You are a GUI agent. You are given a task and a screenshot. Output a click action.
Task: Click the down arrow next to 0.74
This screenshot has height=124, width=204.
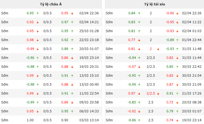pos(177,120)
